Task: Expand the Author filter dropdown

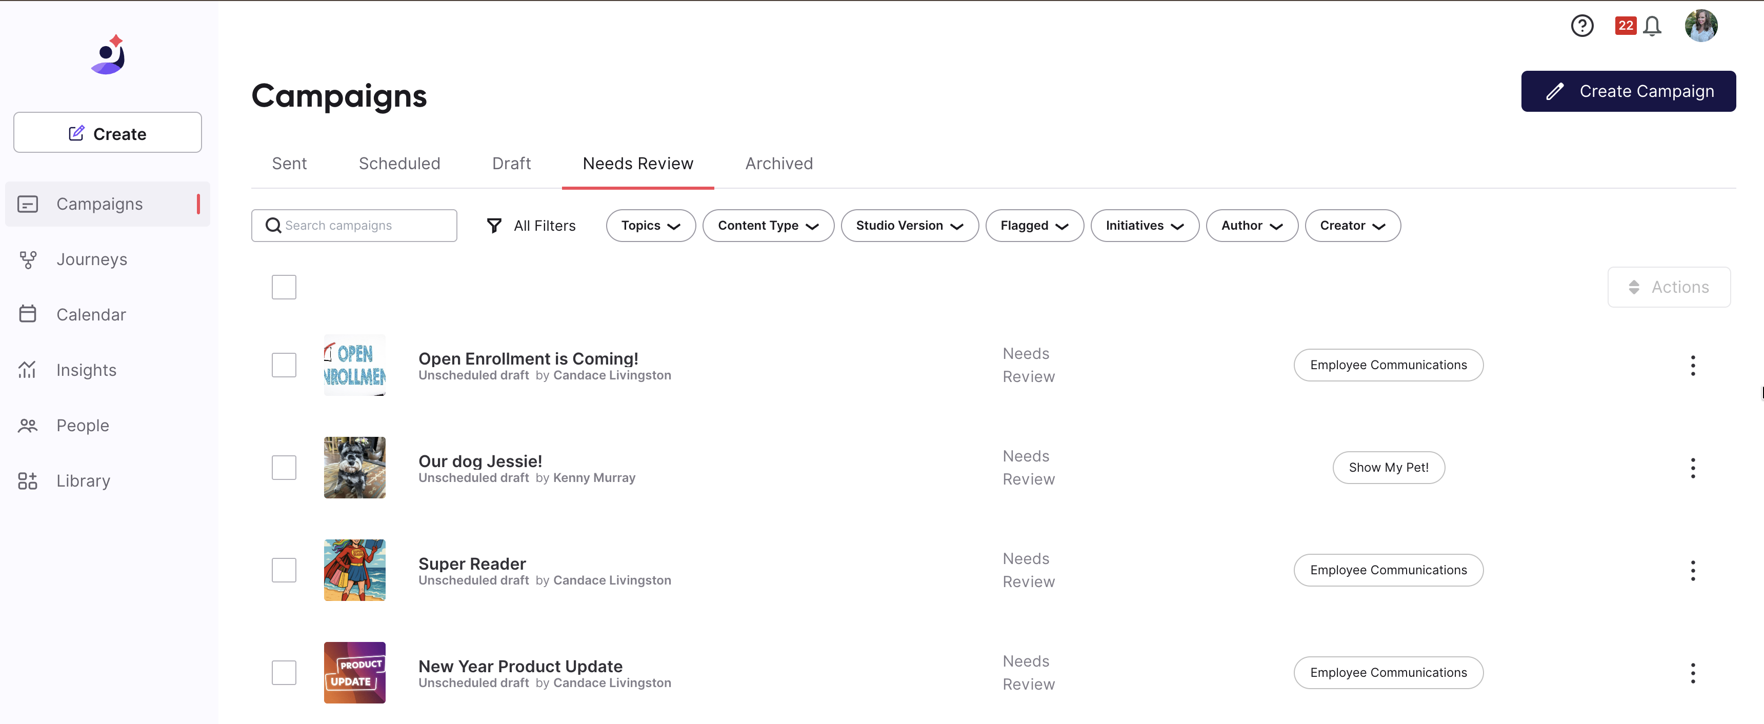Action: [1252, 225]
